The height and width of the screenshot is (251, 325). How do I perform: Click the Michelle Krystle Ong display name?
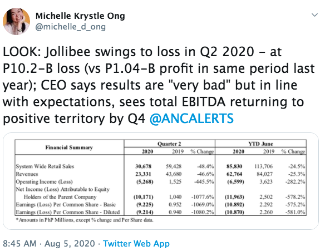point(80,16)
